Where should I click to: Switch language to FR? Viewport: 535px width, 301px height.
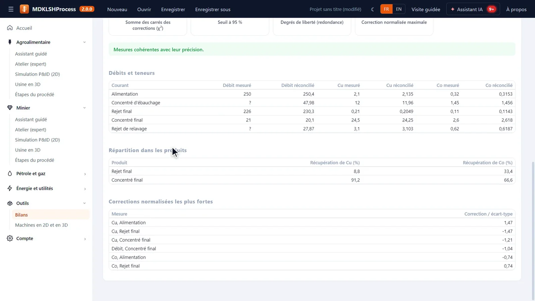386,9
